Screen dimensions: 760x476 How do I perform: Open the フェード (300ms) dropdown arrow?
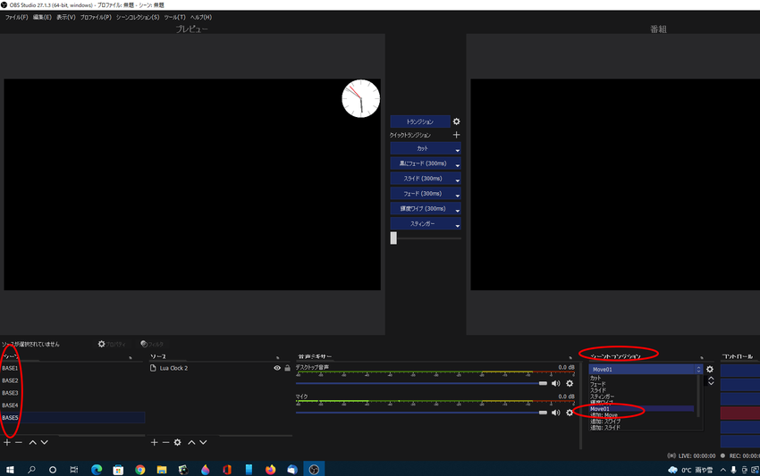click(x=457, y=195)
